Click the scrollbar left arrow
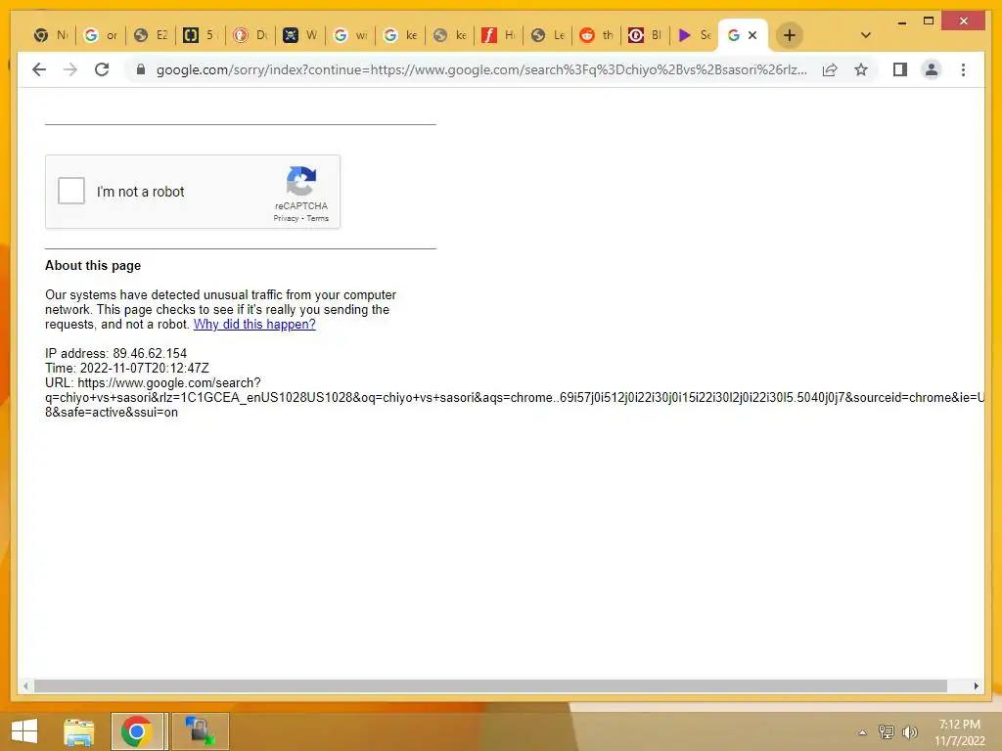1002x751 pixels. point(24,685)
